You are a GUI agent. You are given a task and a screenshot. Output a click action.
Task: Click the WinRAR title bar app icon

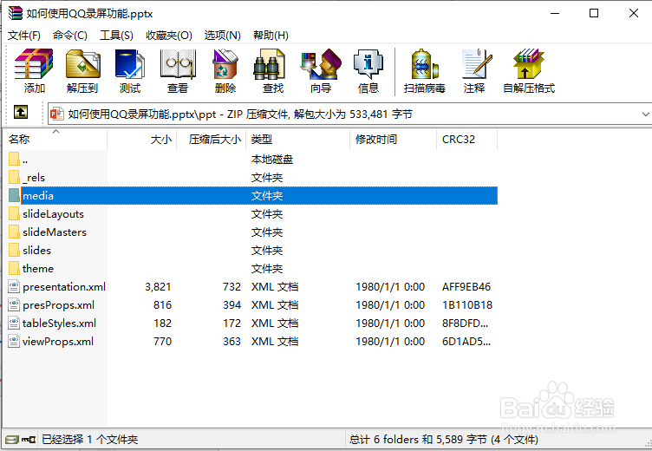(16, 13)
